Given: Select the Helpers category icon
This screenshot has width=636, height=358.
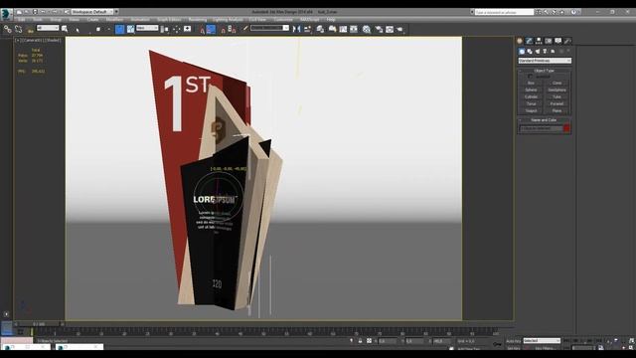Looking at the screenshot, I should (553, 52).
